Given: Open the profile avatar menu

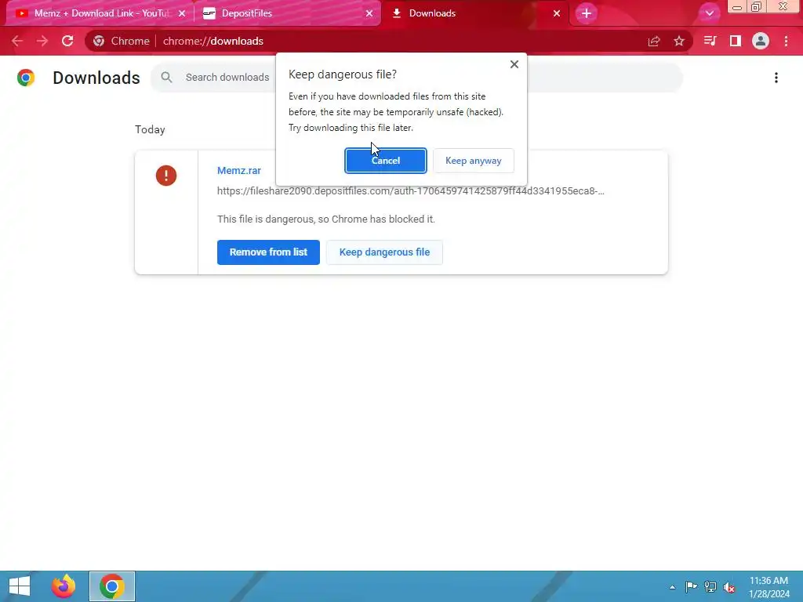Looking at the screenshot, I should [761, 41].
